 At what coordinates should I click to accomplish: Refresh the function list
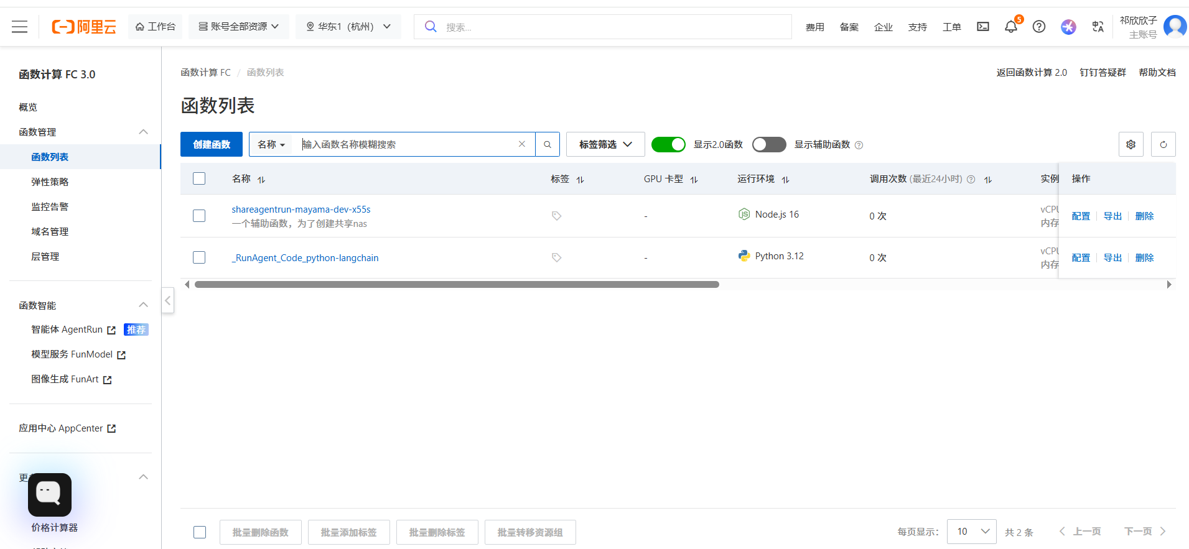tap(1163, 144)
